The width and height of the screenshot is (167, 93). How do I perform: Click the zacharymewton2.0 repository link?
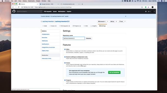[x=62, y=21]
